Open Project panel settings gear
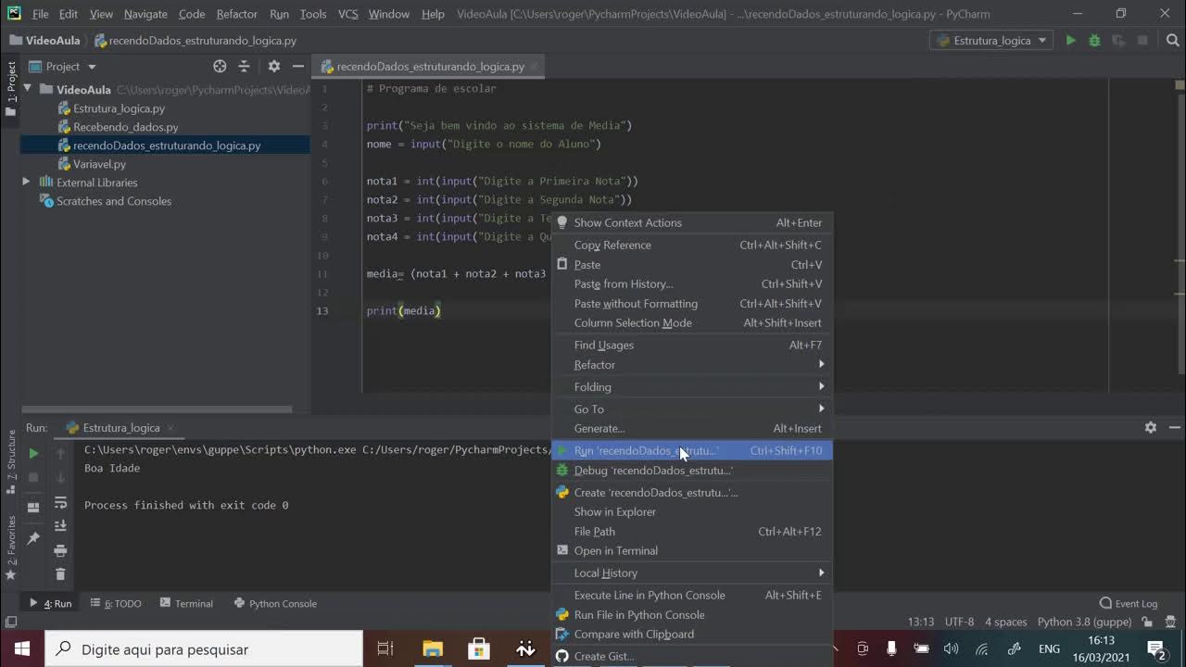This screenshot has height=667, width=1186. [x=274, y=67]
